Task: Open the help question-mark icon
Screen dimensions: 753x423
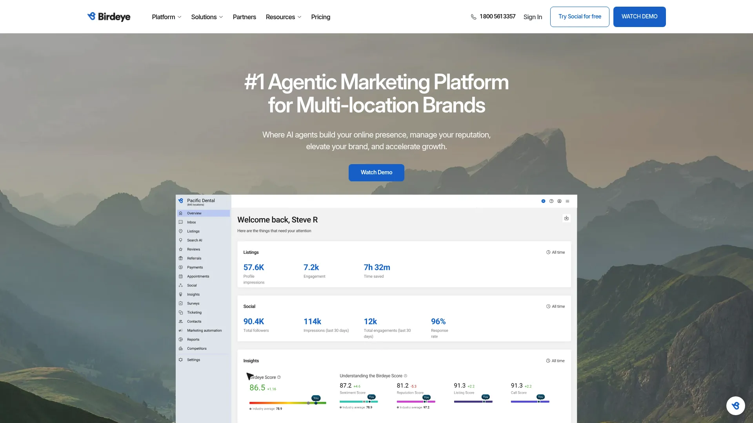Action: click(x=551, y=201)
